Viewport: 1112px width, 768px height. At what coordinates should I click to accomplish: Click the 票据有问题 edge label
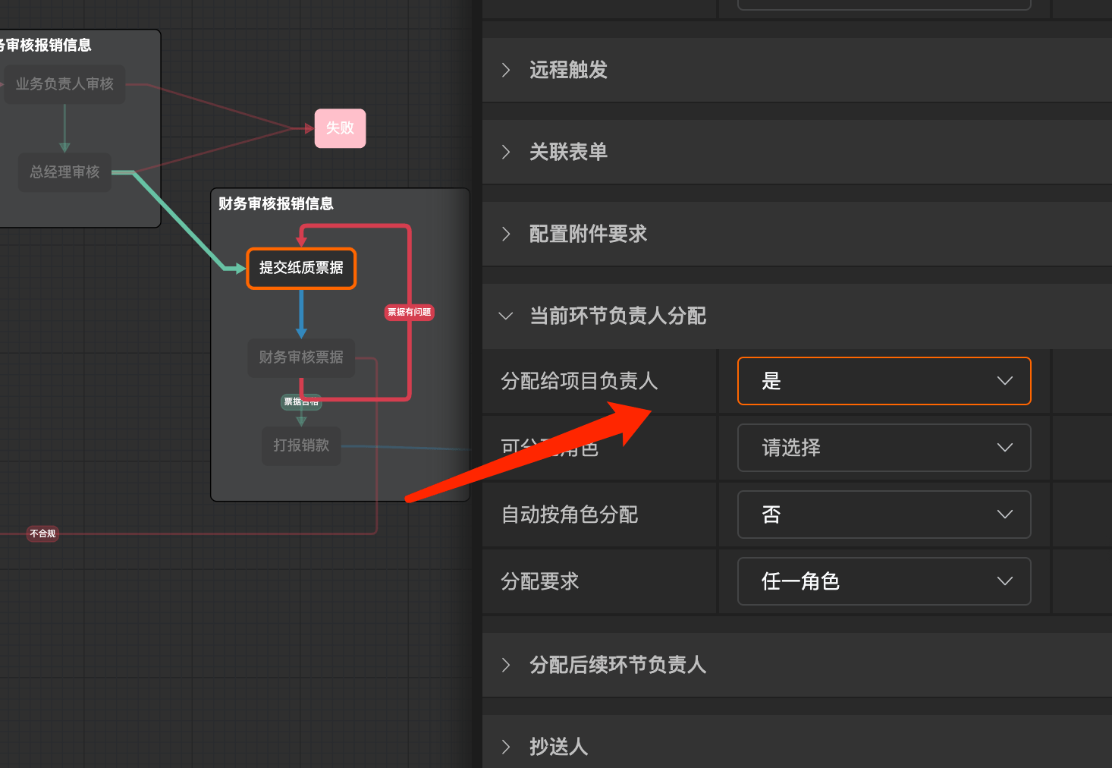[x=410, y=312]
